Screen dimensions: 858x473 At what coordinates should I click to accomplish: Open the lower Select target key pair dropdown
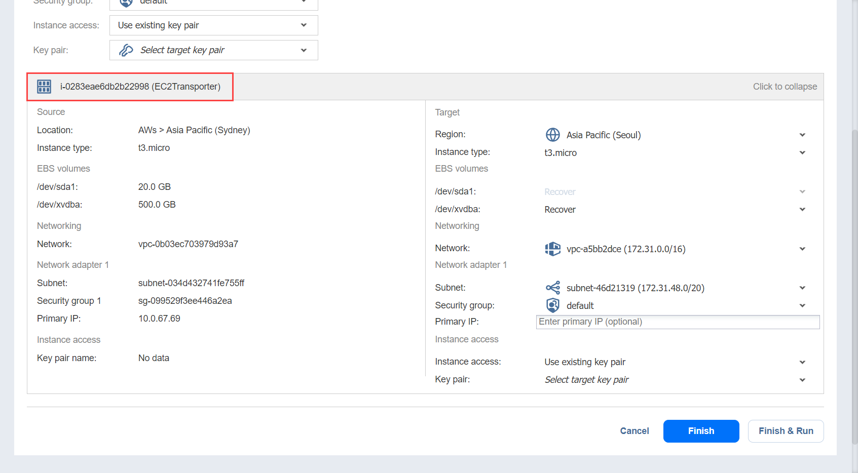[x=802, y=380]
